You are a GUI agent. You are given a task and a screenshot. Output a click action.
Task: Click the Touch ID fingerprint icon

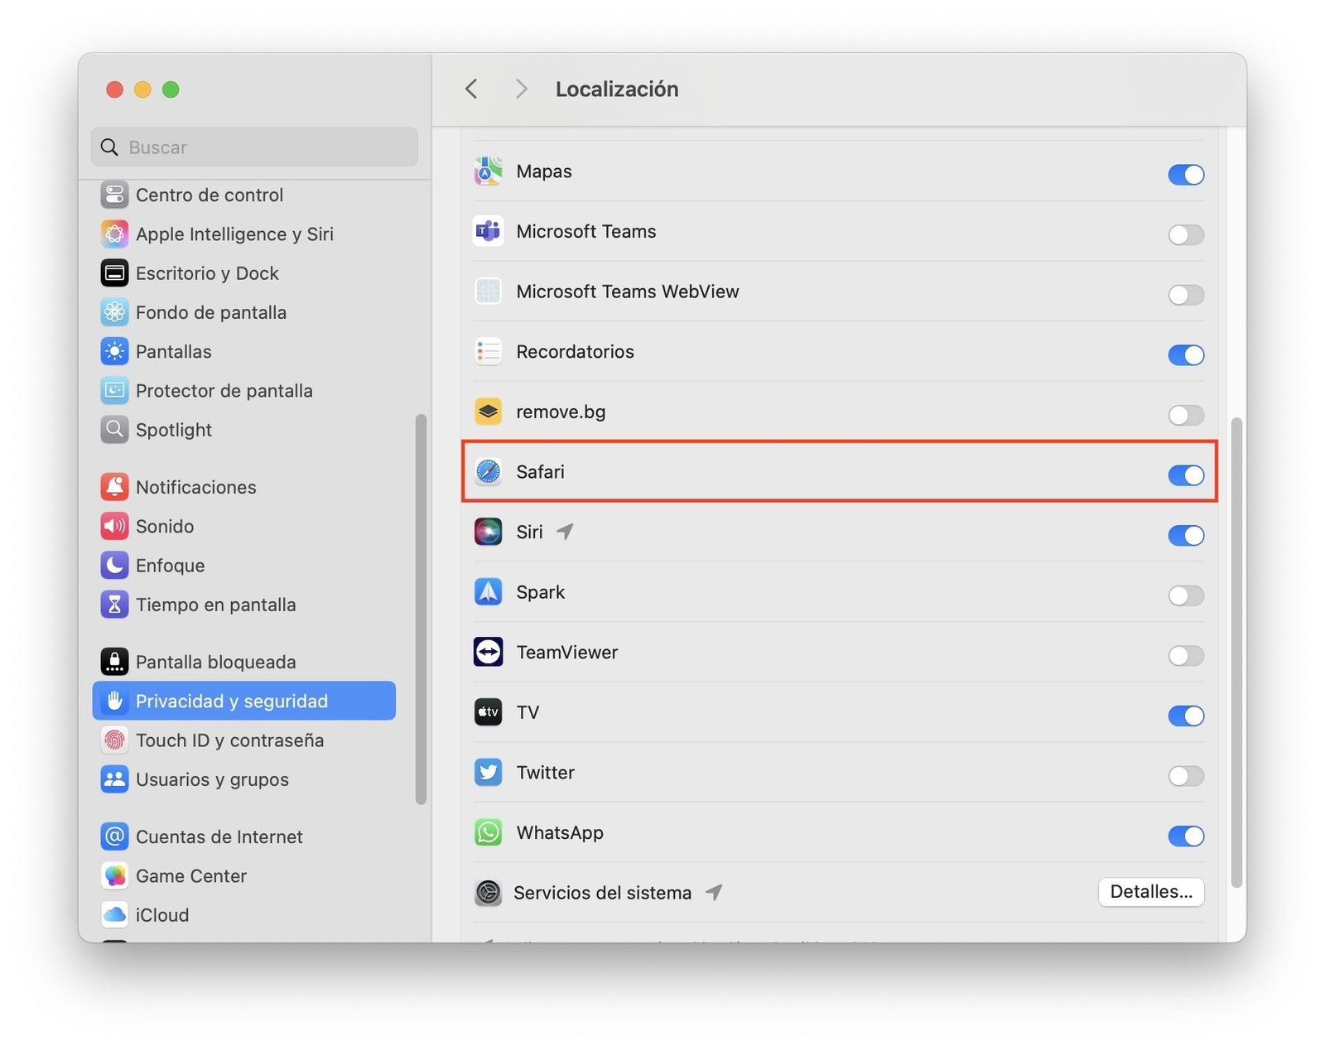114,740
